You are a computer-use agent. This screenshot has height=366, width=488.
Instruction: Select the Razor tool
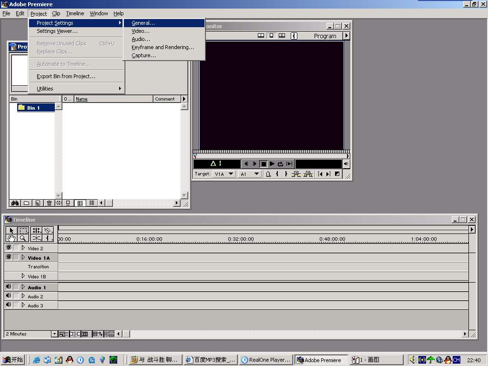(48, 231)
